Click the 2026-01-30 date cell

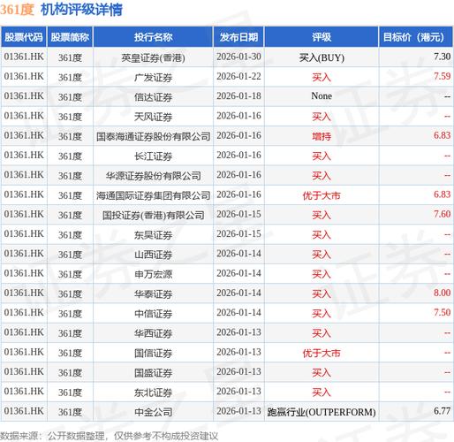click(x=238, y=57)
